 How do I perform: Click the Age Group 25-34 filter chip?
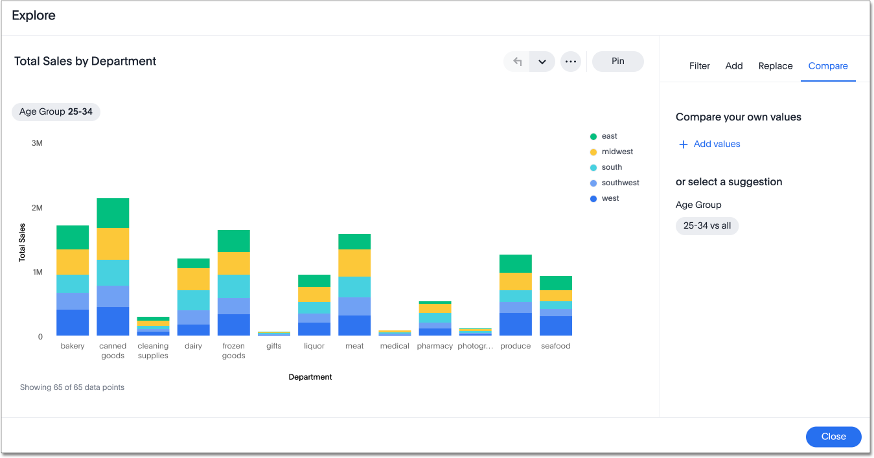coord(56,111)
